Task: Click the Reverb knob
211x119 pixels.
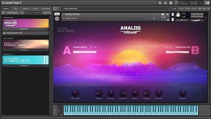Action: 159,93
